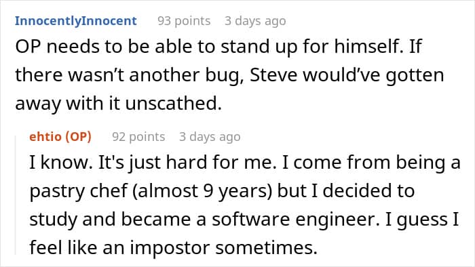Open the timestamp on ehtio's reply
475x267 pixels.
210,137
